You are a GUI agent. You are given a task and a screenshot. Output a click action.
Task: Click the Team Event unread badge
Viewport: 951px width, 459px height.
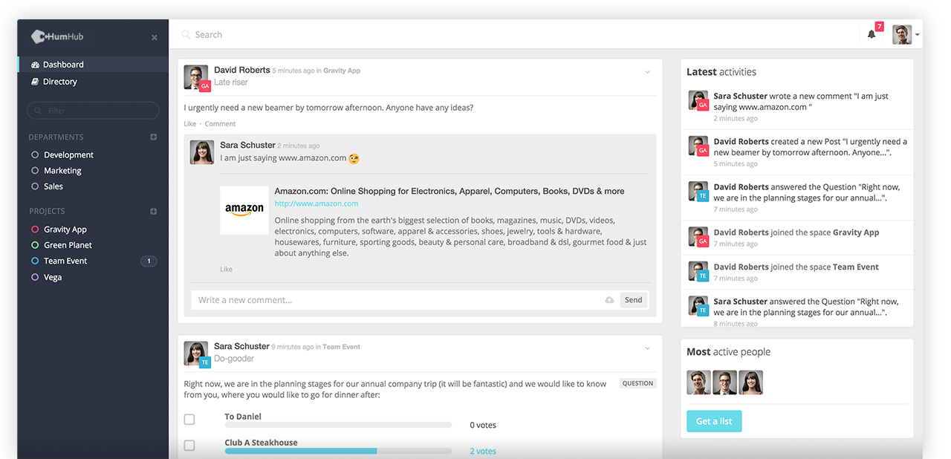pos(149,261)
